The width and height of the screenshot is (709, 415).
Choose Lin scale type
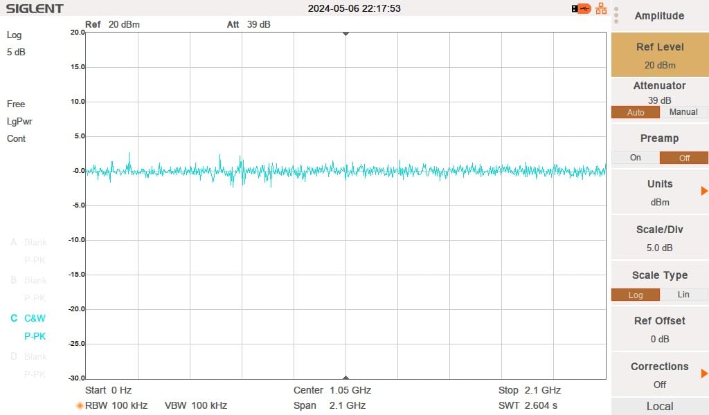coord(683,295)
